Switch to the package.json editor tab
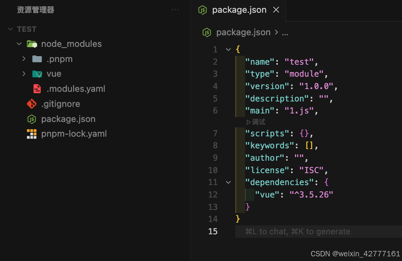 (x=239, y=10)
